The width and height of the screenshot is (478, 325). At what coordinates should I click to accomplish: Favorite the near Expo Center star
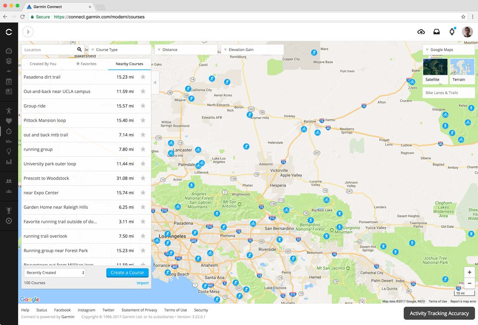coord(143,193)
